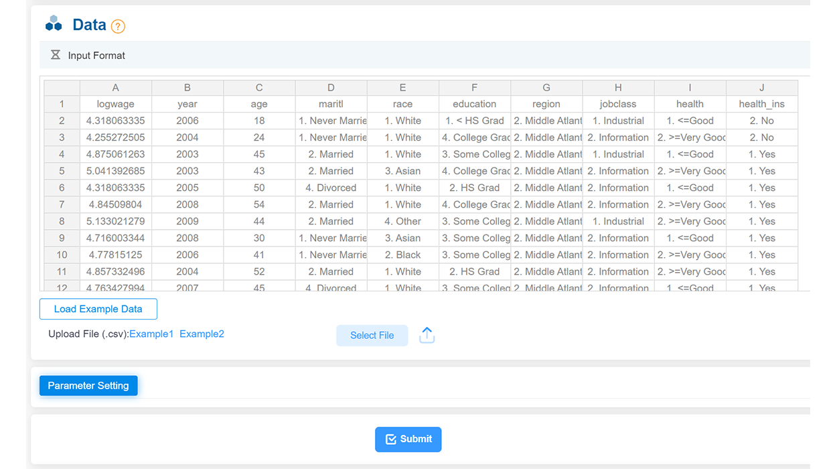Click the orange help question mark icon

(x=118, y=26)
